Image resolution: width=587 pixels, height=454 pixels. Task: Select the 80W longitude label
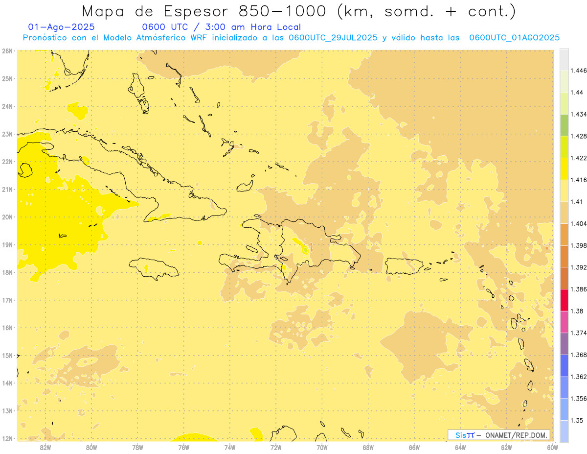tap(91, 447)
